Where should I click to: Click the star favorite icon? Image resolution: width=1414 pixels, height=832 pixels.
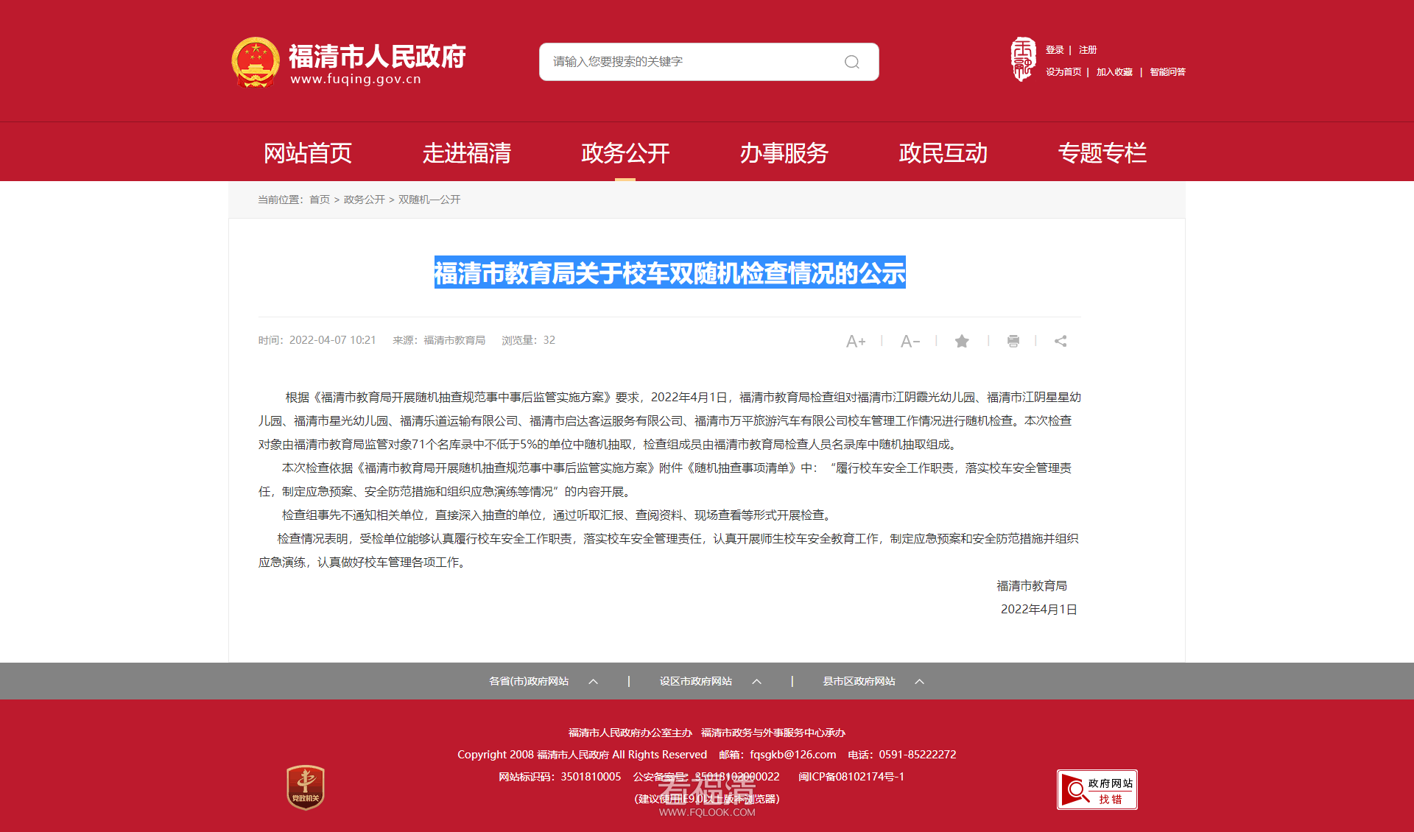tap(962, 341)
